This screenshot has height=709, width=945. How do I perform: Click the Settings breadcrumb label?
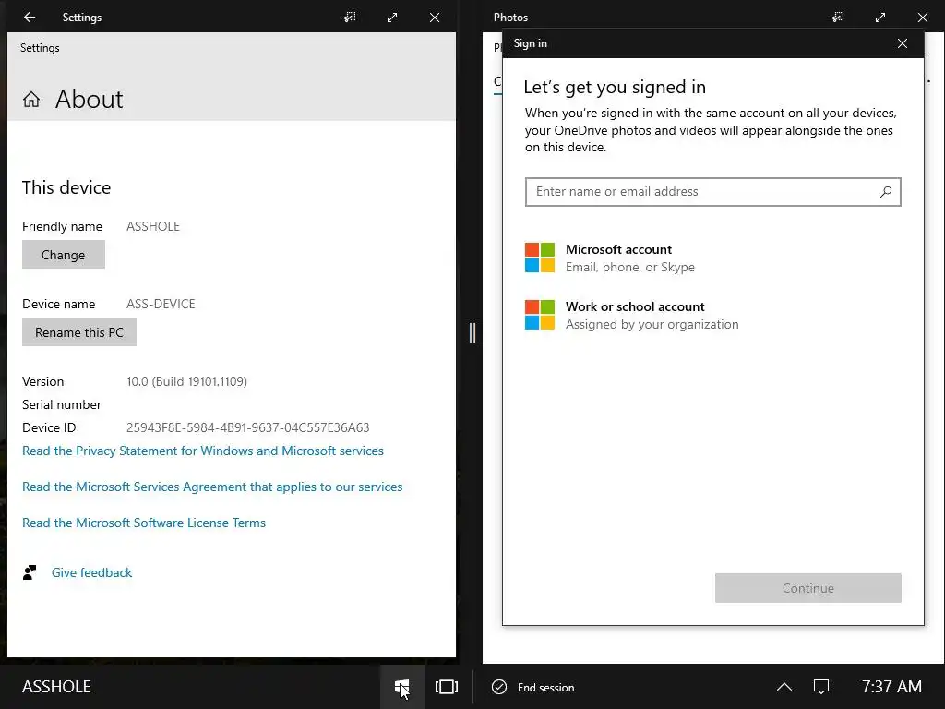tap(40, 48)
